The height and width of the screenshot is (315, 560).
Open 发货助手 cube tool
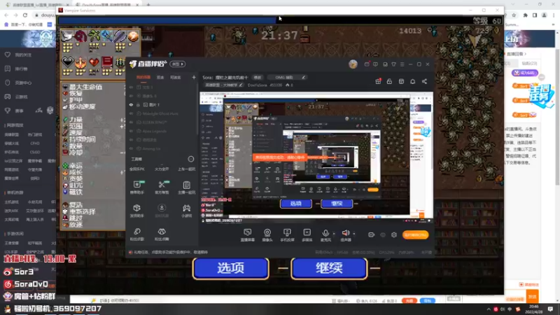137,211
